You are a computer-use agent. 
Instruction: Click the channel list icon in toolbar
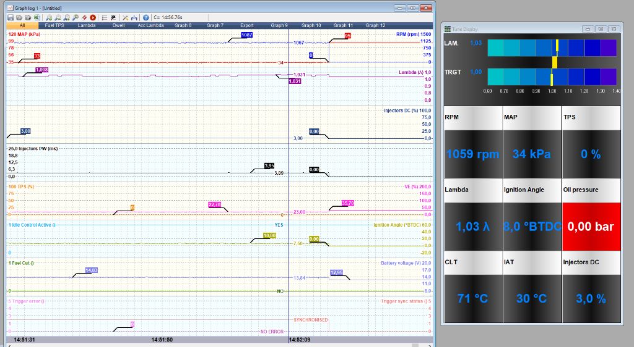point(103,18)
